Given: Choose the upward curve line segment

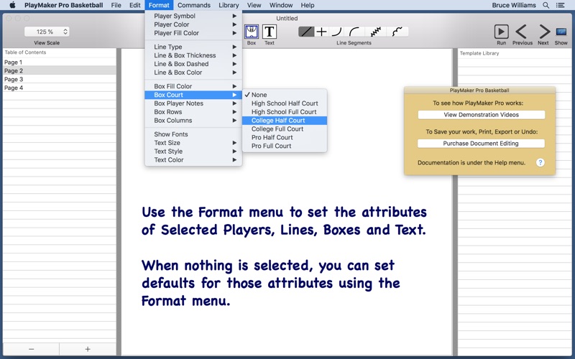Looking at the screenshot, I should pyautogui.click(x=336, y=32).
